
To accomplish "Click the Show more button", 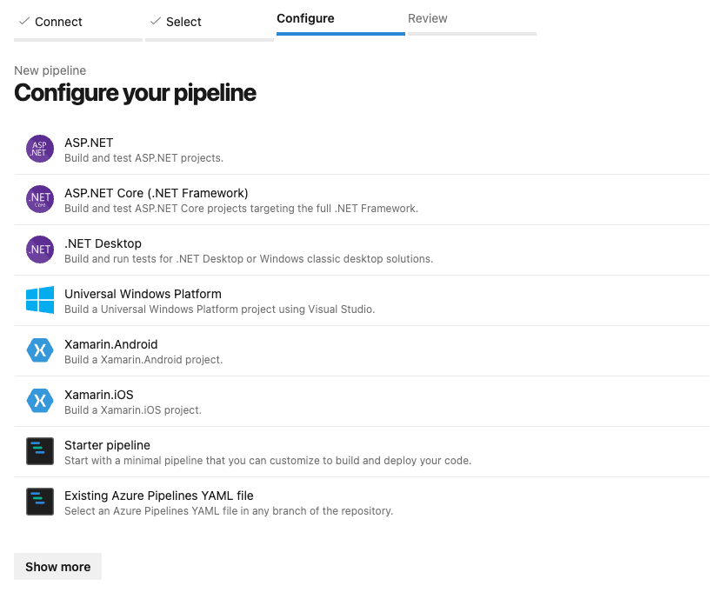I will tap(57, 567).
